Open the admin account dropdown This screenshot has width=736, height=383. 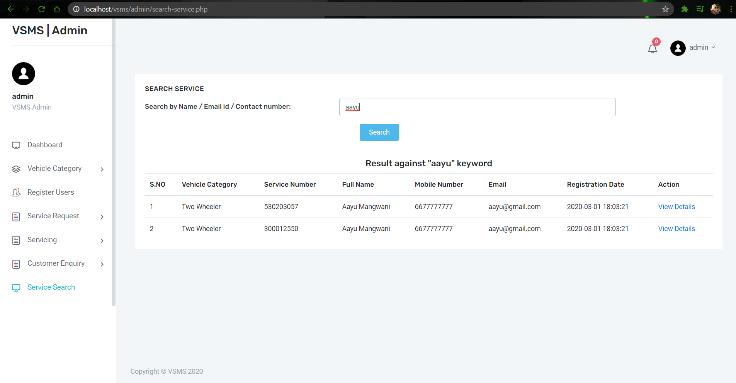[x=713, y=47]
